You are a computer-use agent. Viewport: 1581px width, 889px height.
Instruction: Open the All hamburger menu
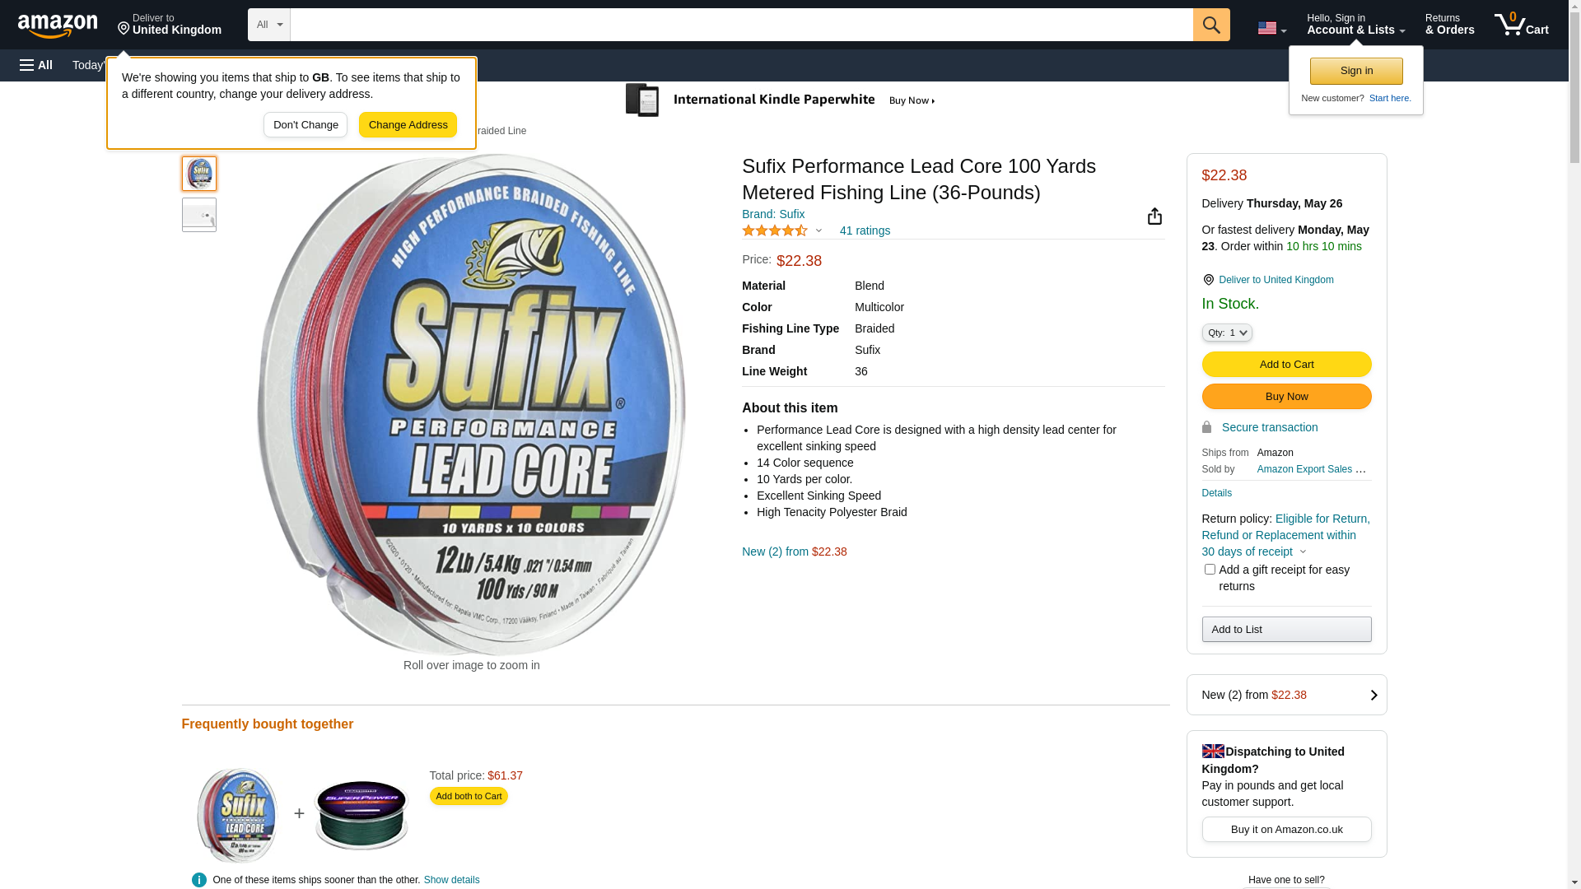click(x=36, y=65)
